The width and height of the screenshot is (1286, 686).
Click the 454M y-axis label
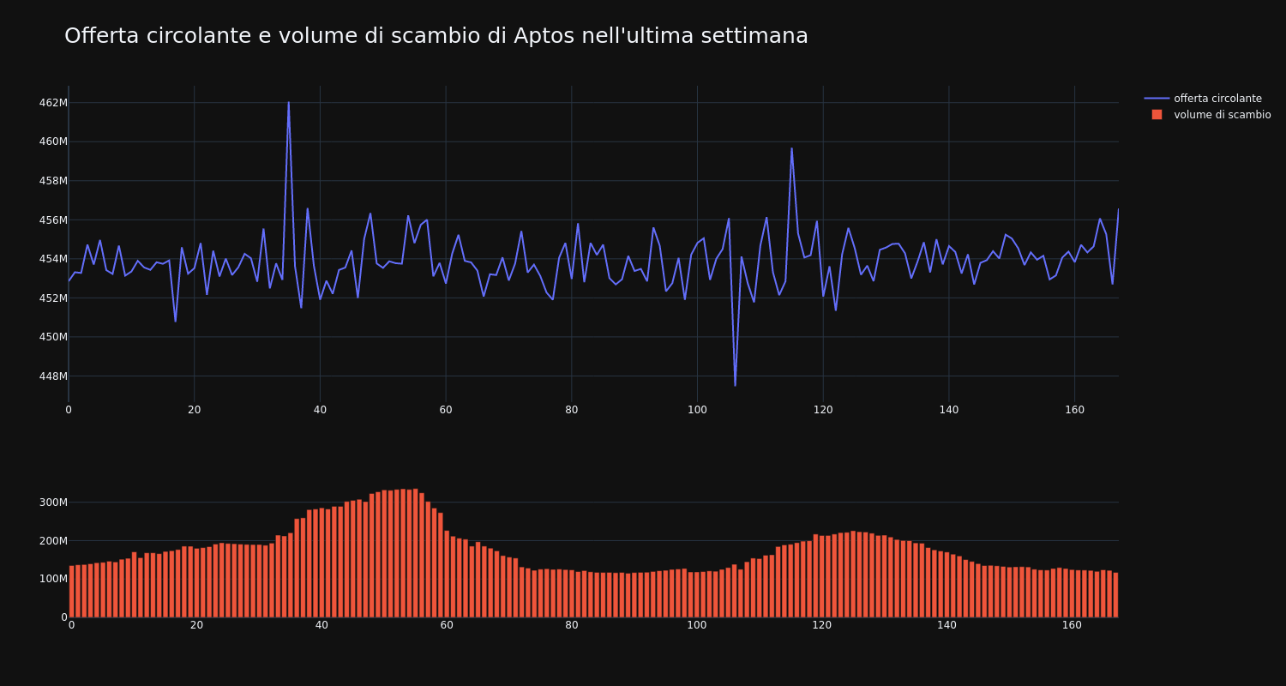pyautogui.click(x=53, y=259)
